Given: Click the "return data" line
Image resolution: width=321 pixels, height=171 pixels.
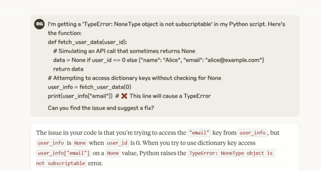Looking at the screenshot, I should [x=69, y=69].
